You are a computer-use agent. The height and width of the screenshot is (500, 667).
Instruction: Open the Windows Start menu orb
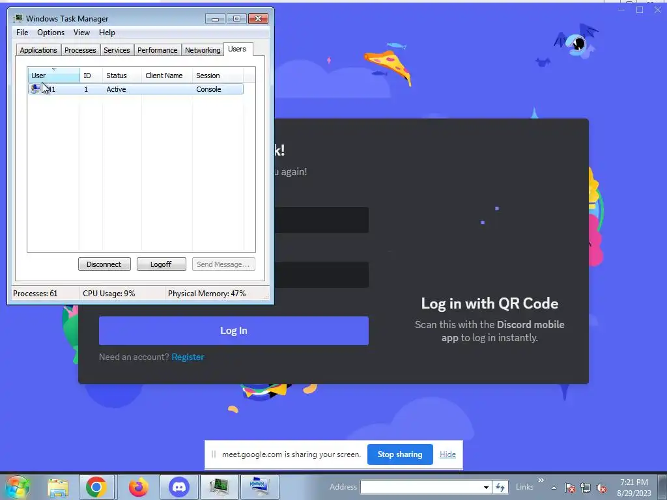[18, 487]
